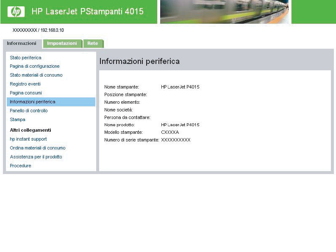Click the Persona da contattare label
336x252 pixels.
pos(127,117)
